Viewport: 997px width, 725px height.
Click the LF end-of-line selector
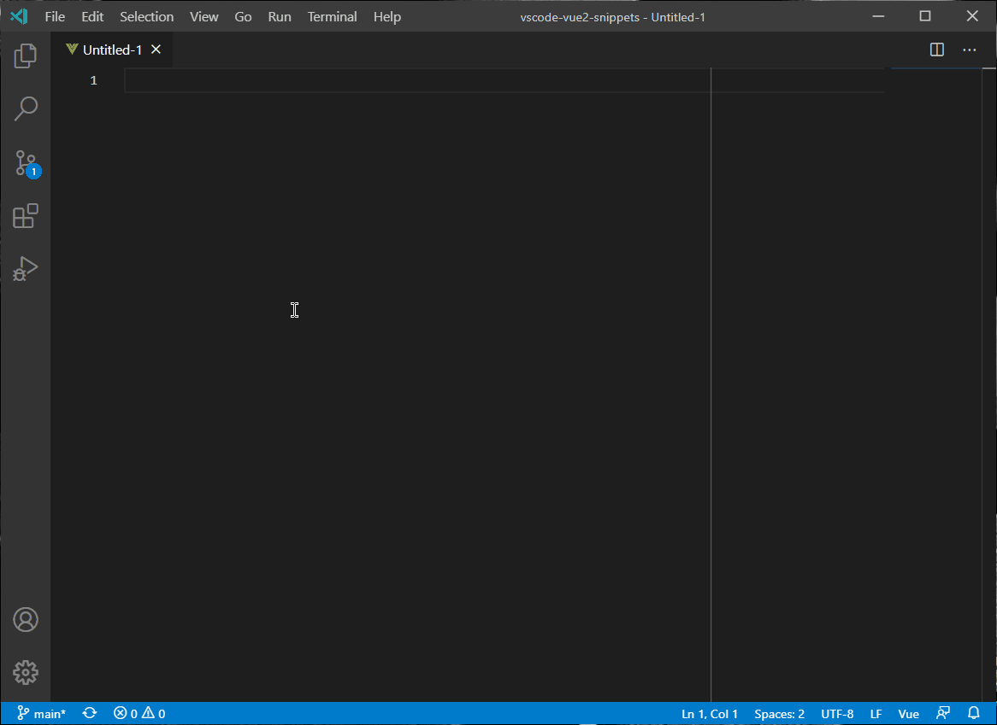pos(876,714)
